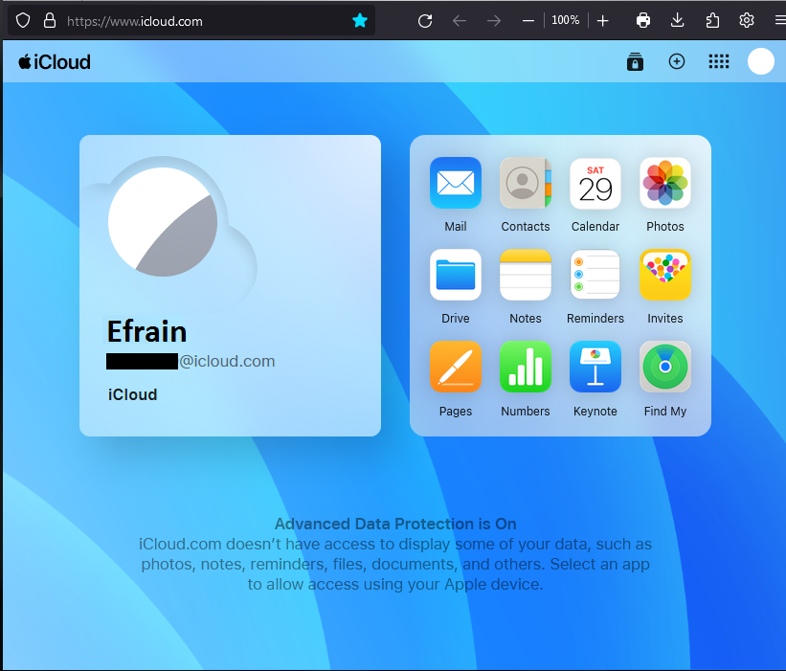Viewport: 786px width, 671px height.
Task: Launch Find My
Action: pos(664,367)
